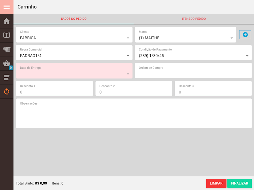
Task: Click the Total Bruto R$ 0,00 text
Action: [31, 183]
